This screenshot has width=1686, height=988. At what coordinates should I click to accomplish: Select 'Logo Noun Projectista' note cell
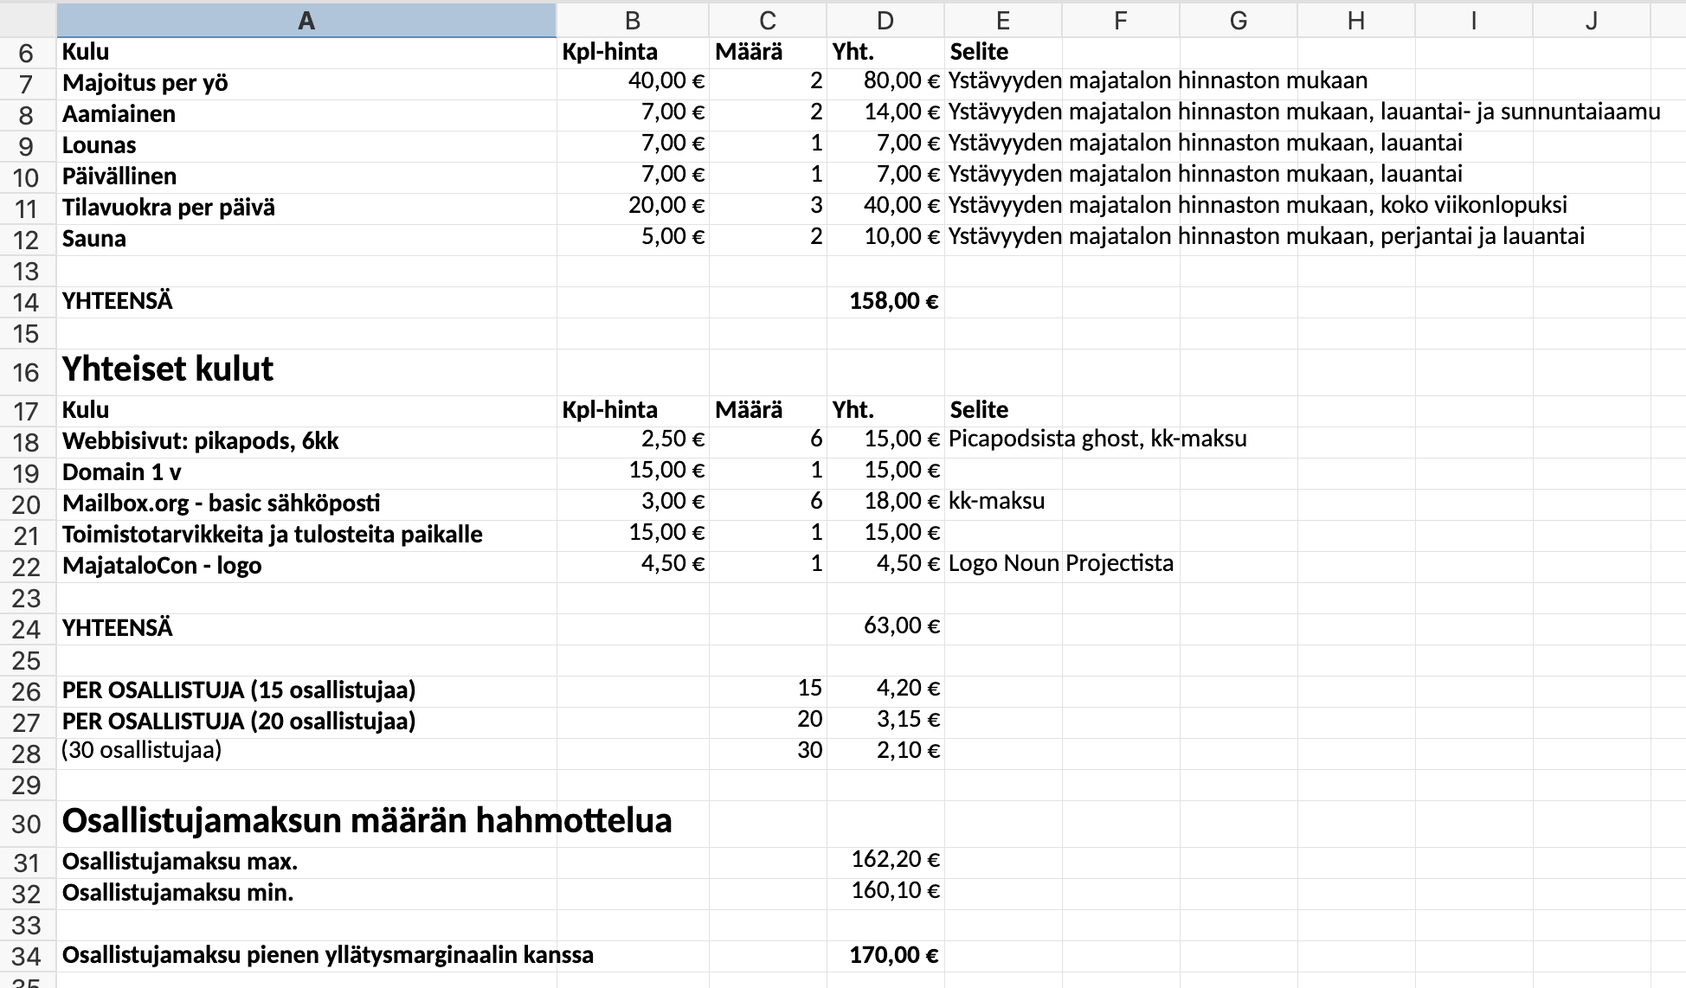click(x=1060, y=563)
